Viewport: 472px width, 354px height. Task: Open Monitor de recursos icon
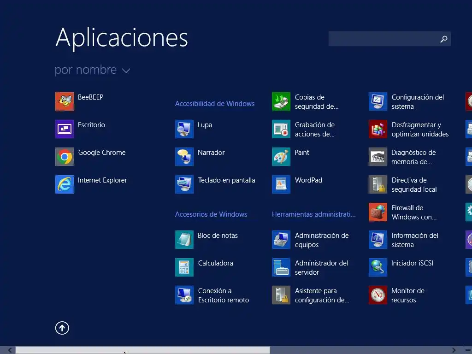378,295
